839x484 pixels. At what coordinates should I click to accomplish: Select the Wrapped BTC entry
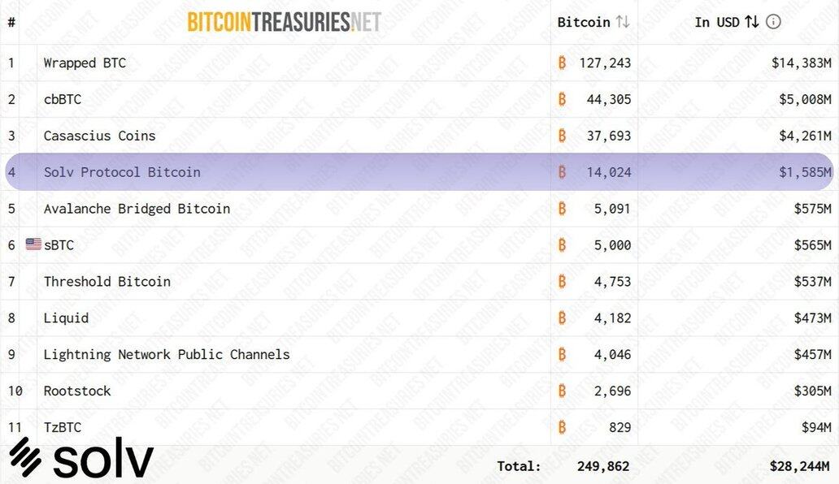(x=85, y=63)
